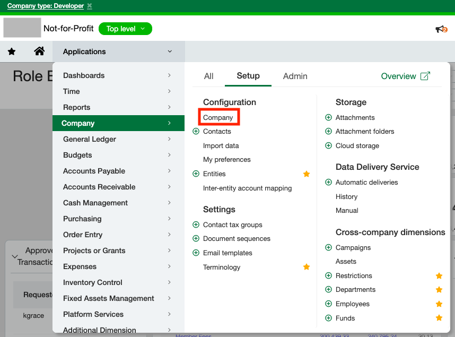This screenshot has width=455, height=337.
Task: Click plus icon next to Document sequences
Action: [196, 238]
